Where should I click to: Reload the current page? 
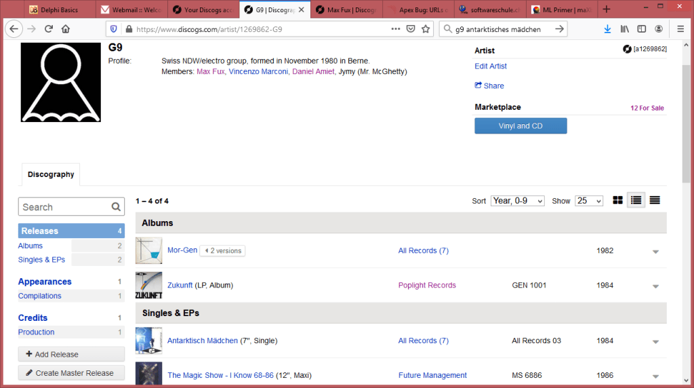pyautogui.click(x=49, y=29)
